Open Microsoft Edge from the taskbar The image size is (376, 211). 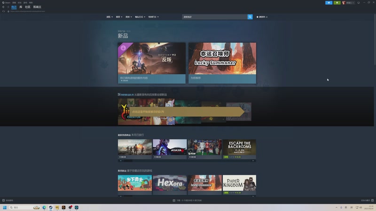point(44,207)
